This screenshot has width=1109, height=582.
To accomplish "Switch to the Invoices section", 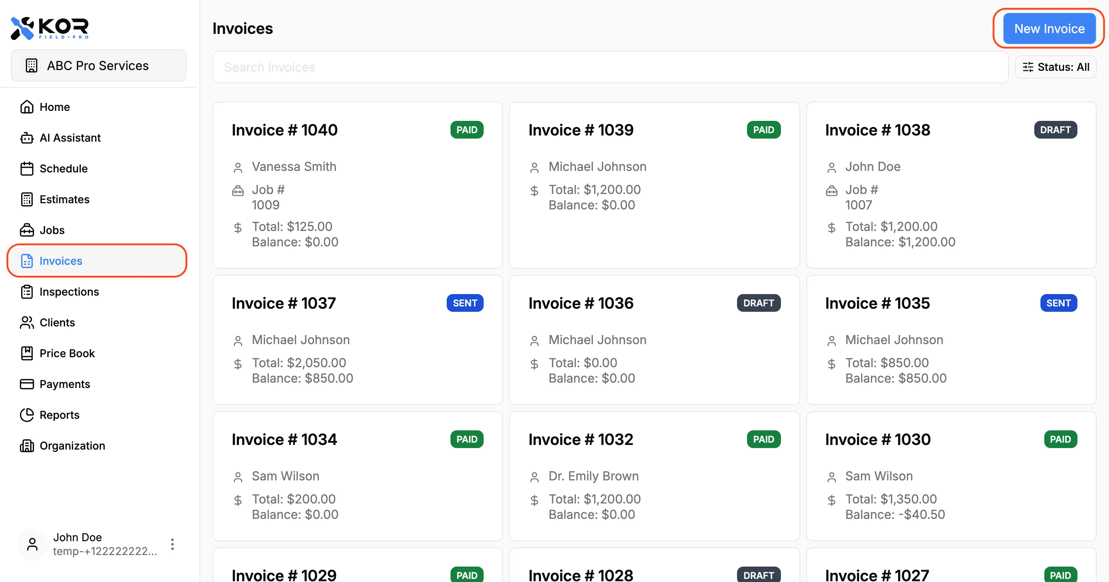I will [x=61, y=261].
